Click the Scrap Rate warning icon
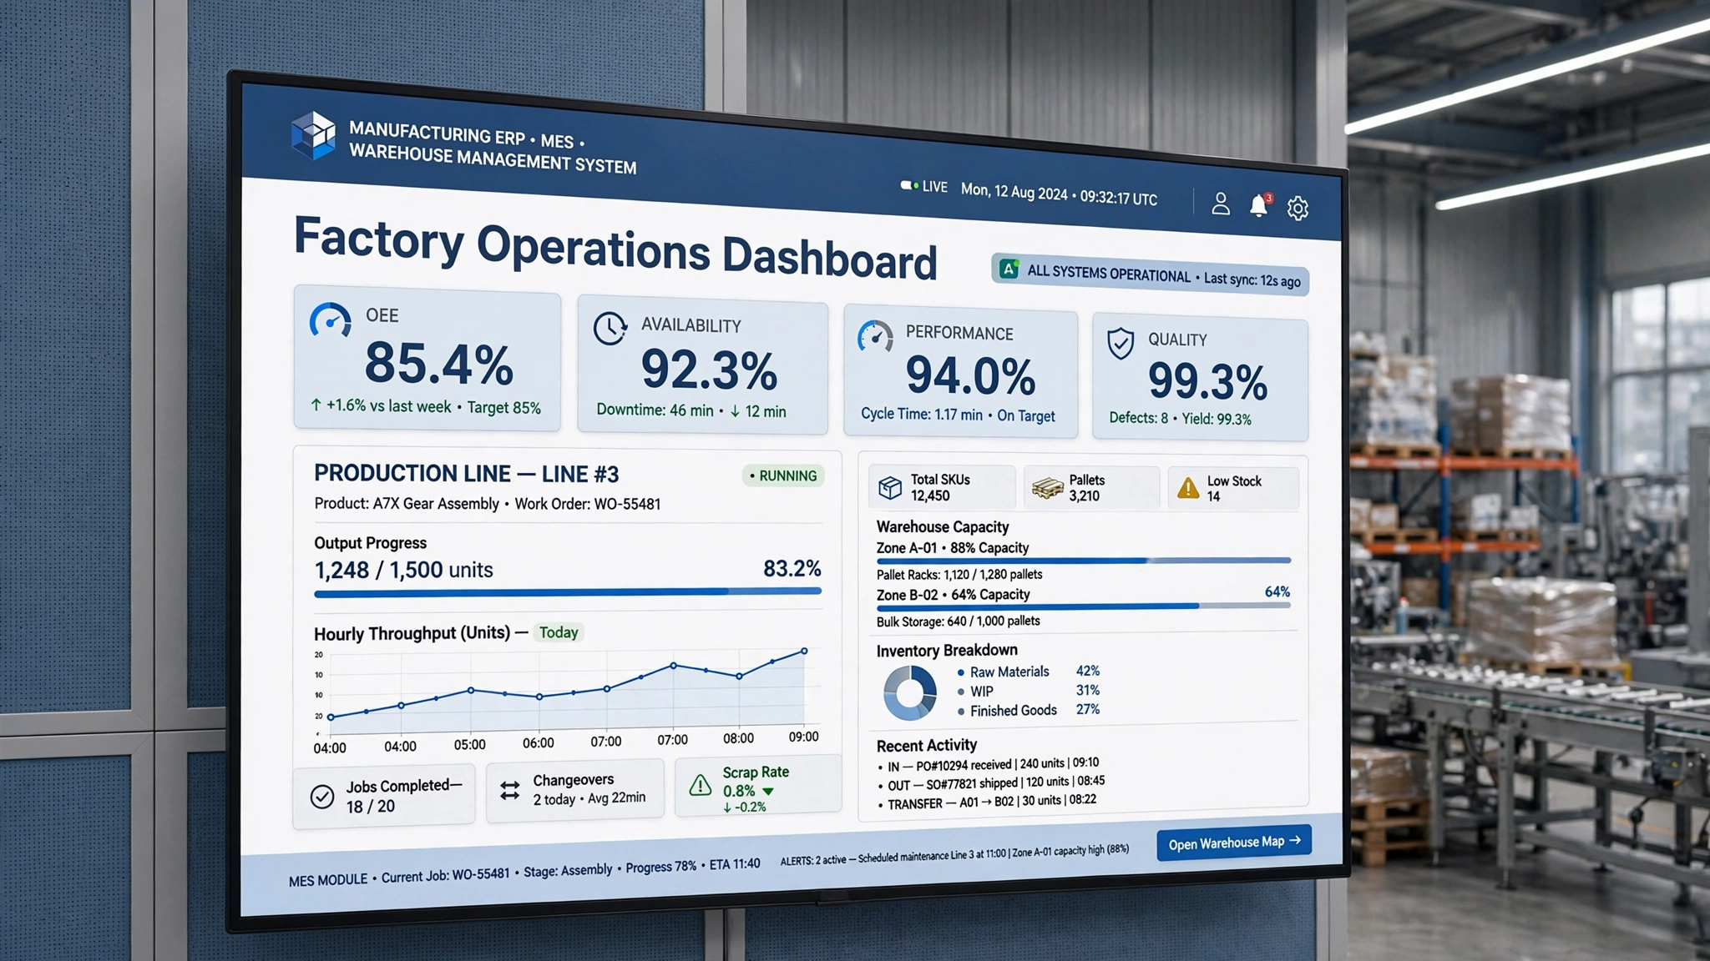 pyautogui.click(x=700, y=785)
